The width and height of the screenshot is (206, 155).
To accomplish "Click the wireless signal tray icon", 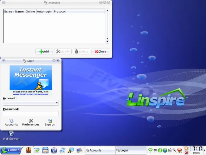I will tap(150, 150).
